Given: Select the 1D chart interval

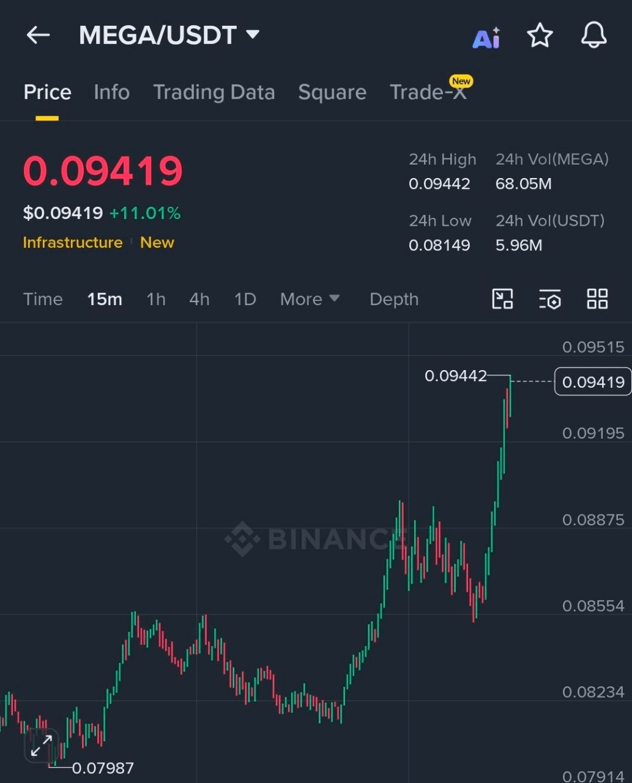Looking at the screenshot, I should pos(245,299).
